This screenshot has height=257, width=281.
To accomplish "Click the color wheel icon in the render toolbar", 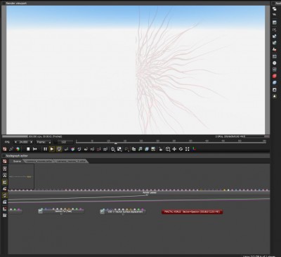I will tap(18, 149).
